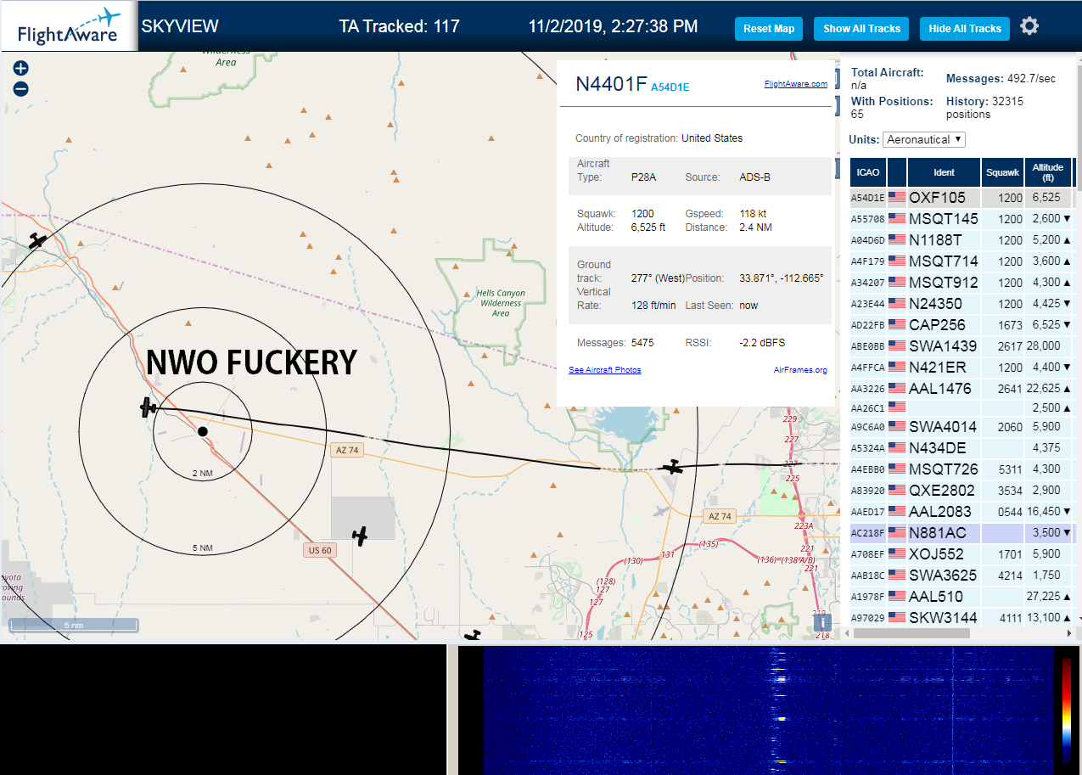
Task: Sort table by Squawk column header
Action: [1002, 172]
